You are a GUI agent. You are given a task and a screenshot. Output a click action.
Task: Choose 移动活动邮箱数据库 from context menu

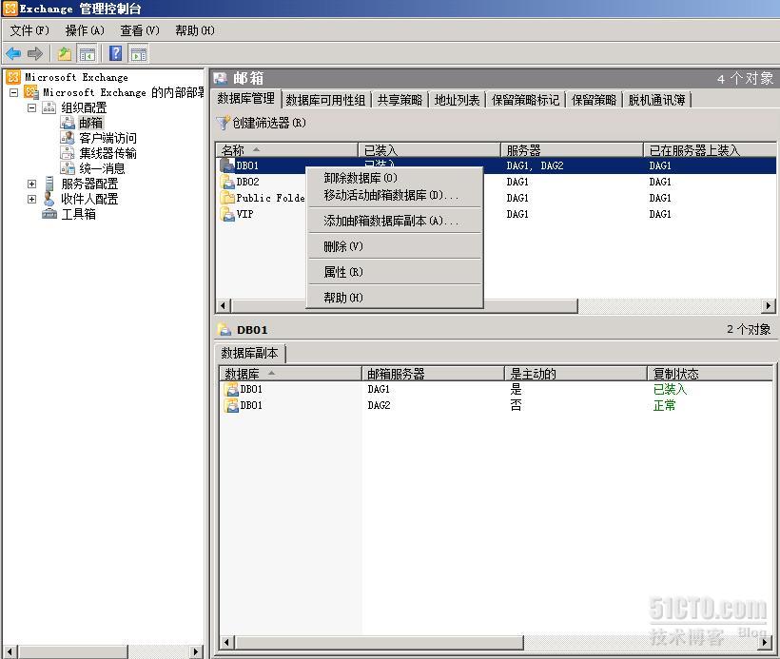coord(395,195)
